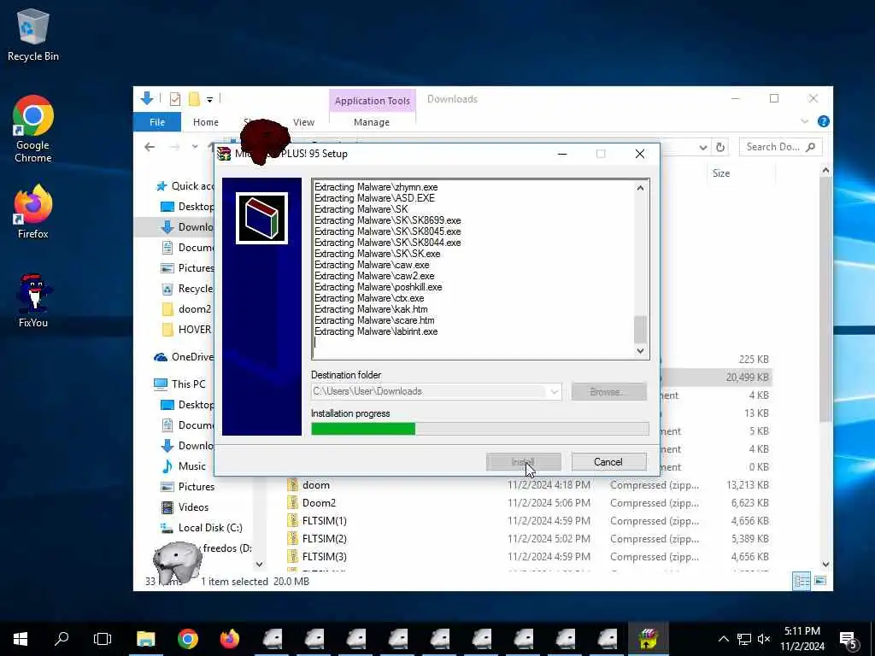Minimize the PLUS! 95 Setup dialog
Viewport: 875px width, 656px height.
pos(562,154)
